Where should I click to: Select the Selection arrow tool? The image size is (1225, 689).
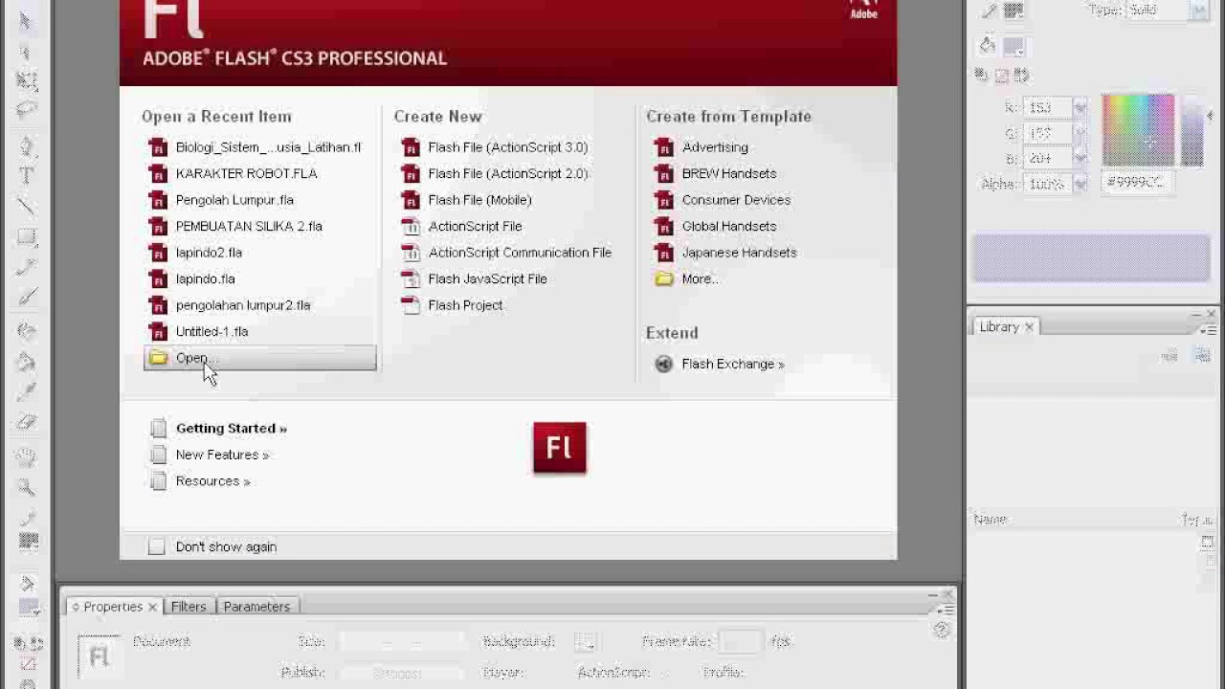coord(26,21)
